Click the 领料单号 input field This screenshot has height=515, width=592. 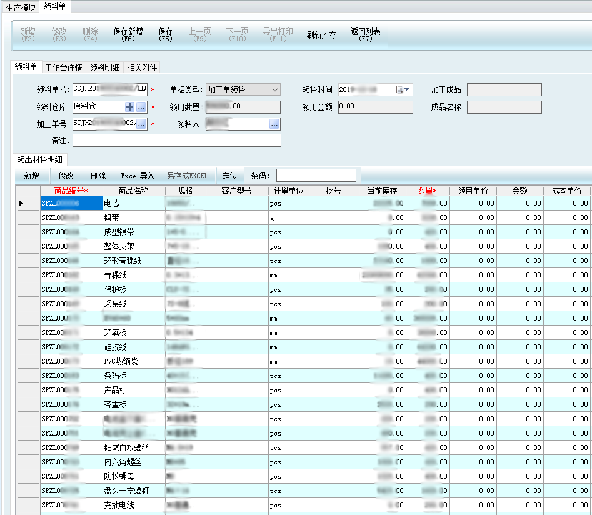[110, 90]
